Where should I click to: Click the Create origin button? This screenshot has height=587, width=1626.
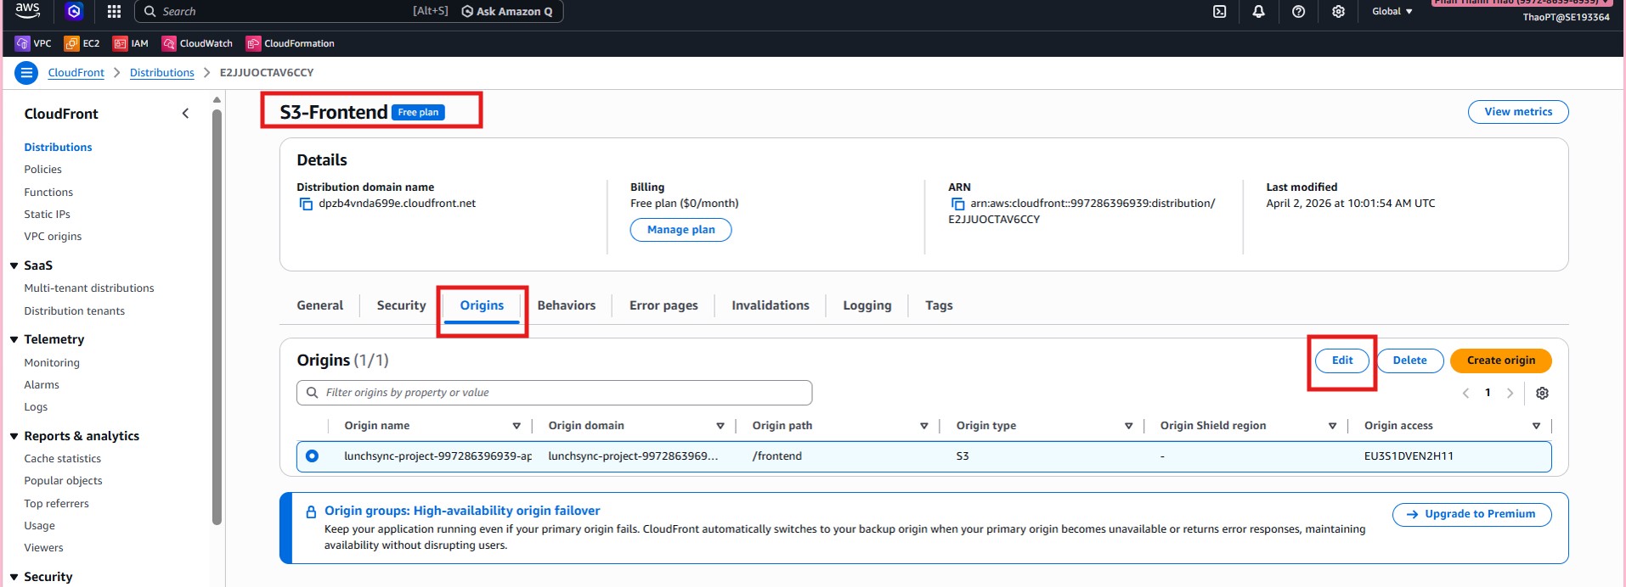pyautogui.click(x=1501, y=361)
